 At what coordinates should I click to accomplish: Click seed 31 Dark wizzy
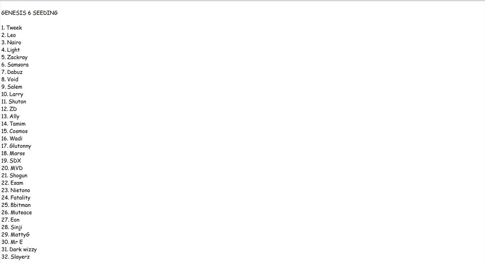click(19, 250)
